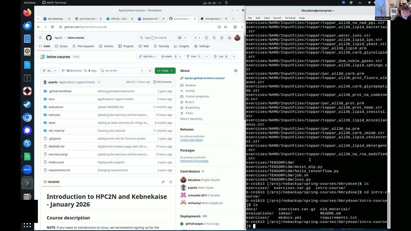Reload the page in Chromium

click(x=52, y=27)
